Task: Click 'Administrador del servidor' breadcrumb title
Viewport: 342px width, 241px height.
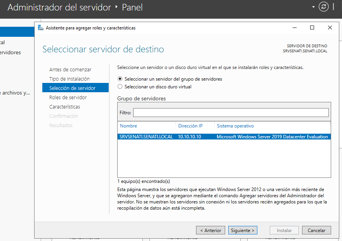Action: 59,7
